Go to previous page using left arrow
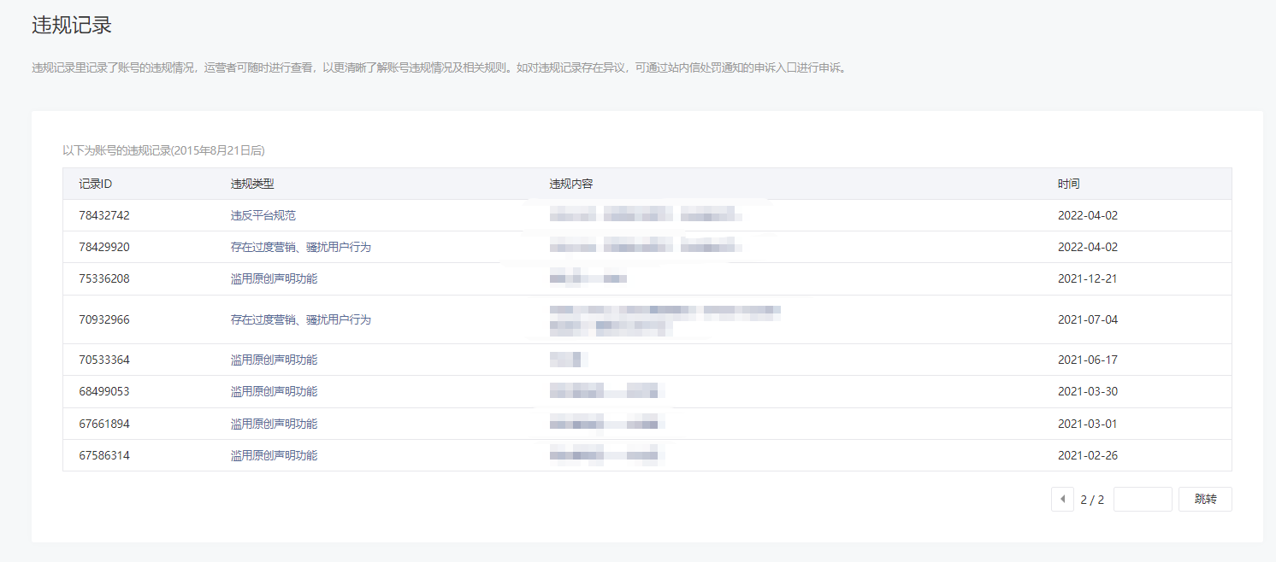 pos(1062,500)
